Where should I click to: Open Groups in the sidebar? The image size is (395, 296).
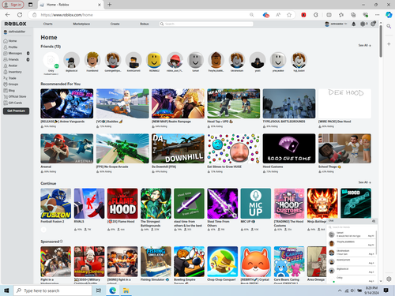point(11,84)
